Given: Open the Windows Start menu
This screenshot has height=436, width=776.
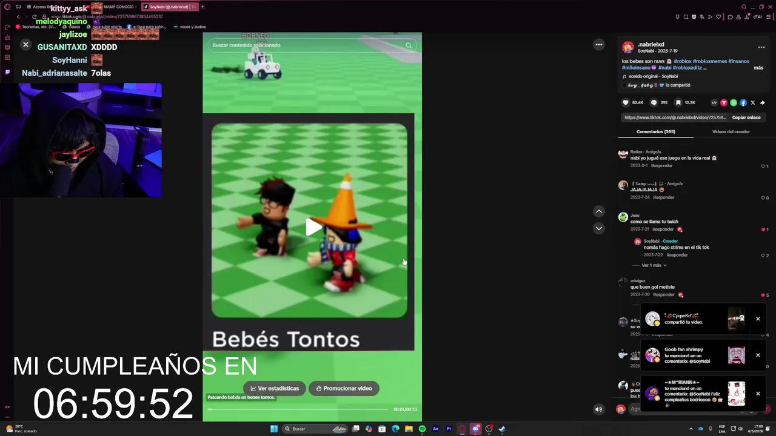Looking at the screenshot, I should tap(274, 429).
